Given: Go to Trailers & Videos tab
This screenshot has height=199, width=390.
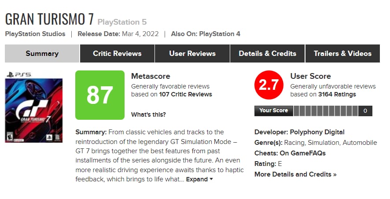Looking at the screenshot, I should point(342,54).
